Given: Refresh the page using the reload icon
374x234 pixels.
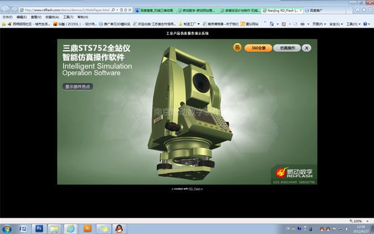Looking at the screenshot, I should pos(125,10).
